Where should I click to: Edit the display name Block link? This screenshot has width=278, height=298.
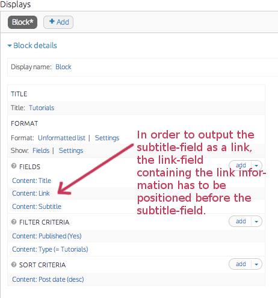click(63, 67)
